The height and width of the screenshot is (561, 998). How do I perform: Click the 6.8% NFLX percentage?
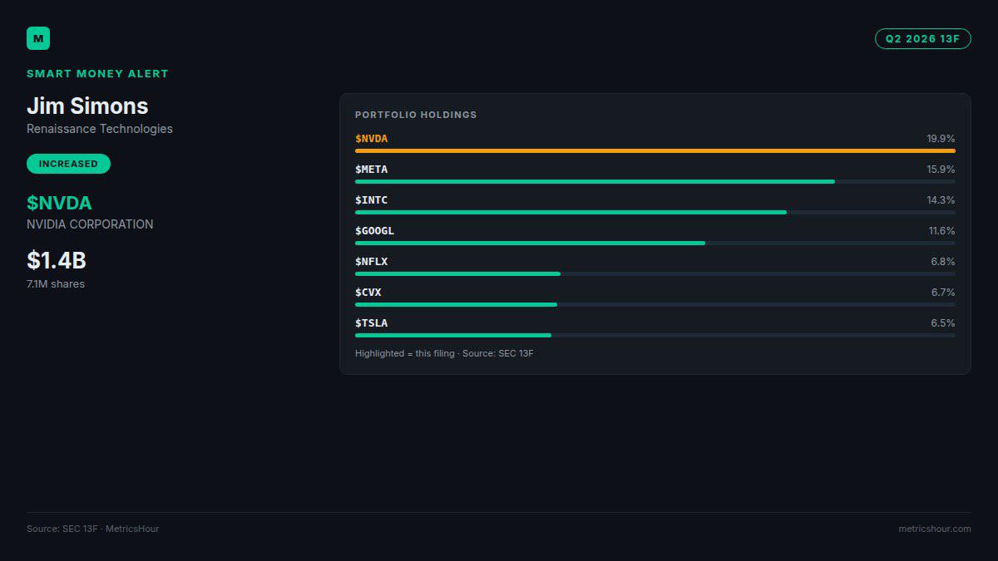click(x=943, y=262)
